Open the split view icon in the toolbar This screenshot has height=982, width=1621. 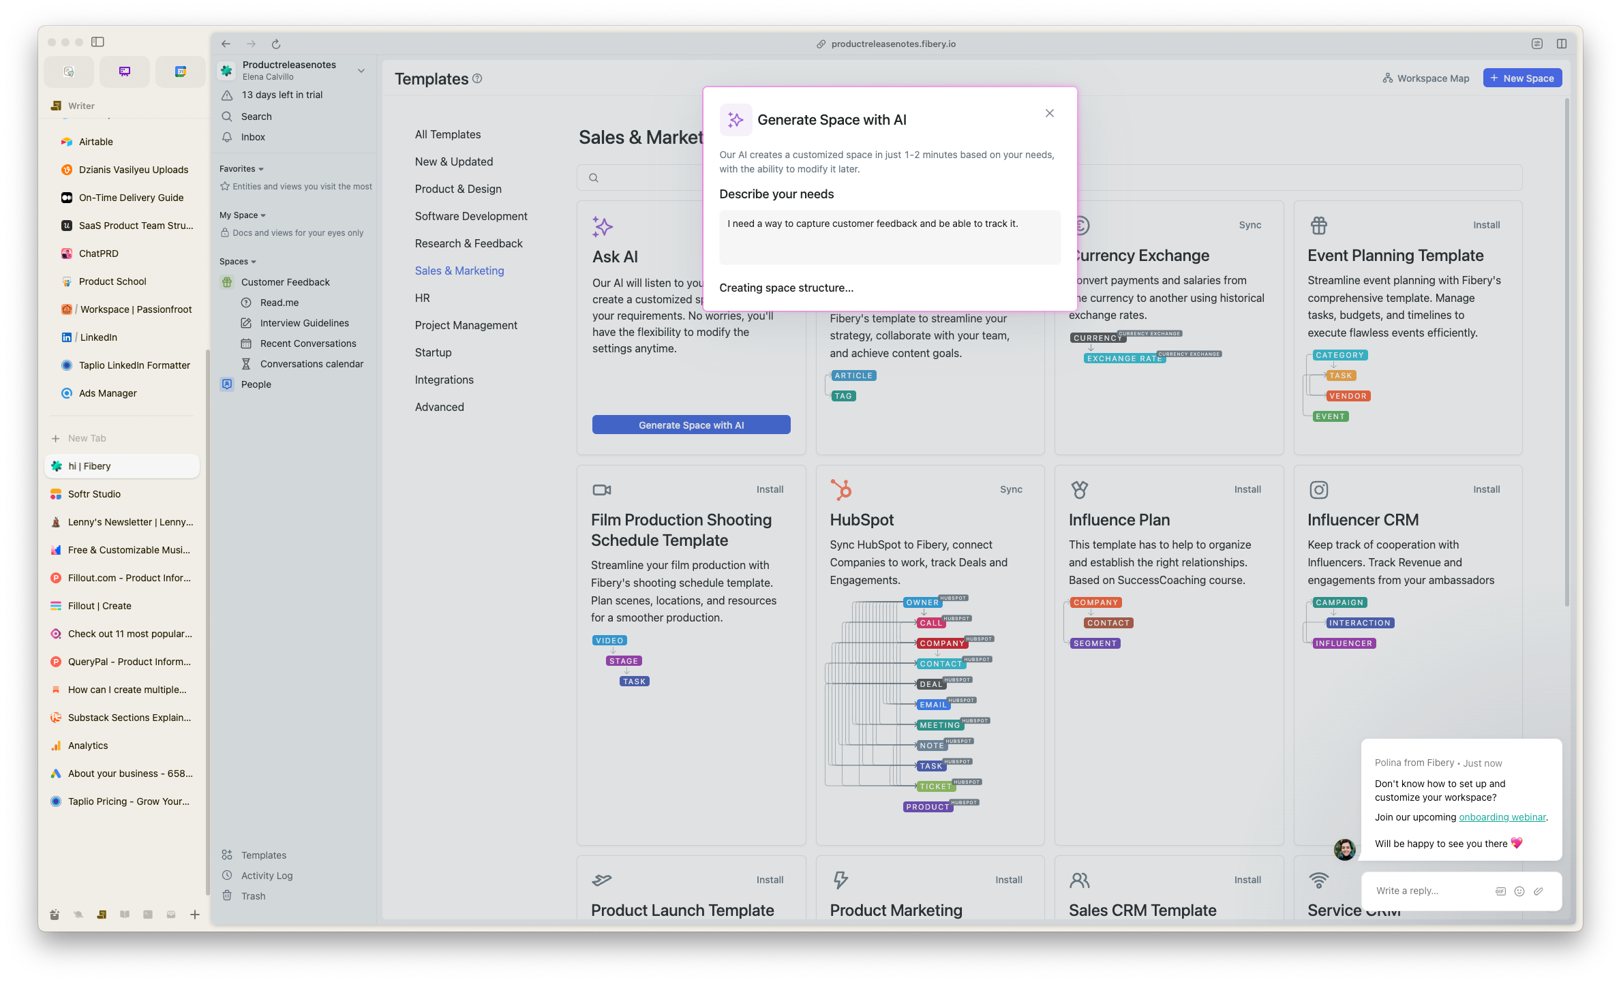[1561, 44]
